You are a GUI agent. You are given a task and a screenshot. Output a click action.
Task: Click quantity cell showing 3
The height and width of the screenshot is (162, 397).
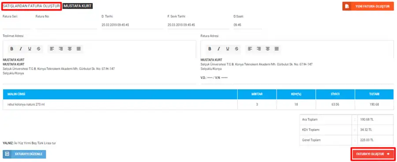257,104
